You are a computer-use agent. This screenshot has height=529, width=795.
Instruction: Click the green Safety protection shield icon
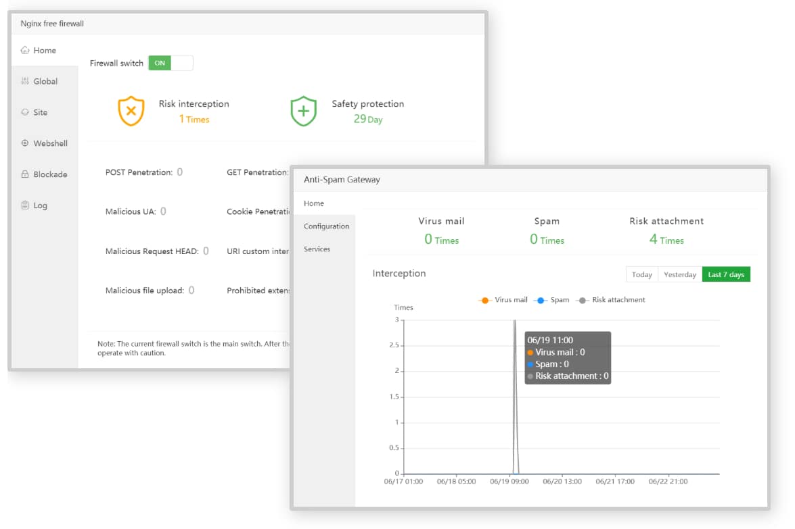[303, 111]
